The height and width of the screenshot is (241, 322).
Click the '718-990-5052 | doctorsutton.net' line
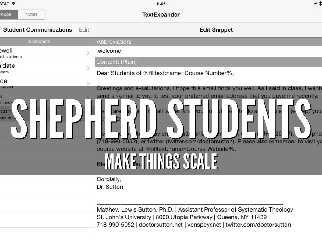[194, 225]
